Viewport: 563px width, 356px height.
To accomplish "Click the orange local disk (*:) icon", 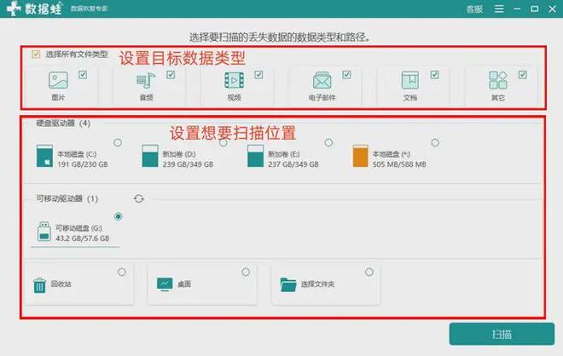I will tap(361, 156).
